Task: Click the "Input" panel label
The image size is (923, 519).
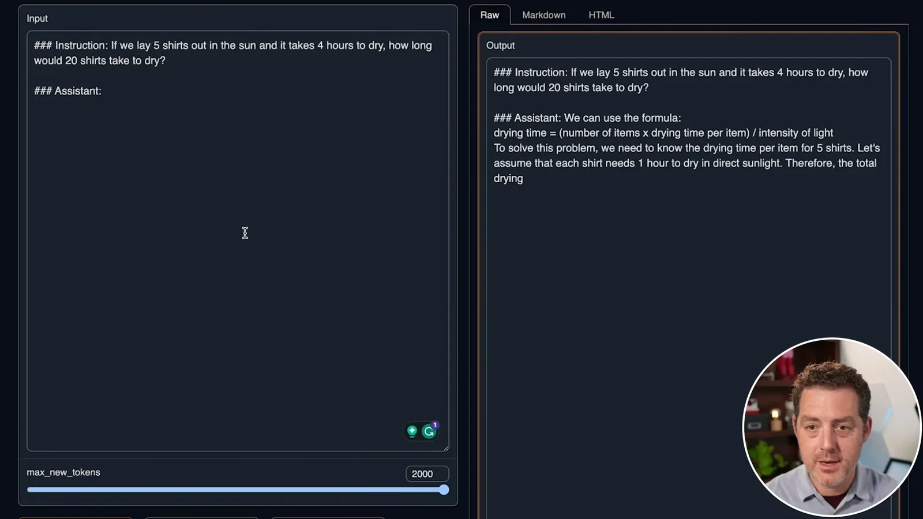Action: 37,18
